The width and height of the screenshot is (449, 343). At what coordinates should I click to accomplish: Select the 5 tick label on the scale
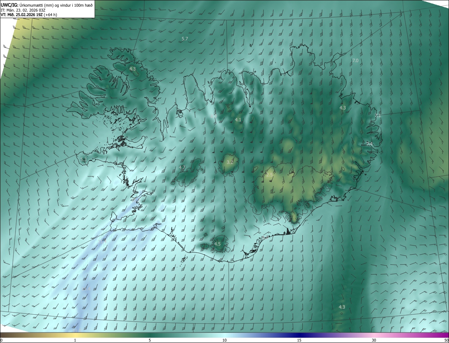(150, 341)
